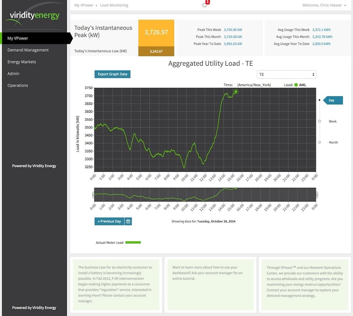Go to Energy Markets section

(x=22, y=62)
